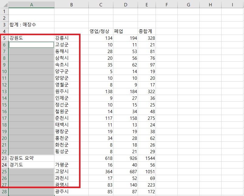This screenshot has width=244, height=196.
Task: Click the '영업/정상' column label cell
Action: [101, 31]
